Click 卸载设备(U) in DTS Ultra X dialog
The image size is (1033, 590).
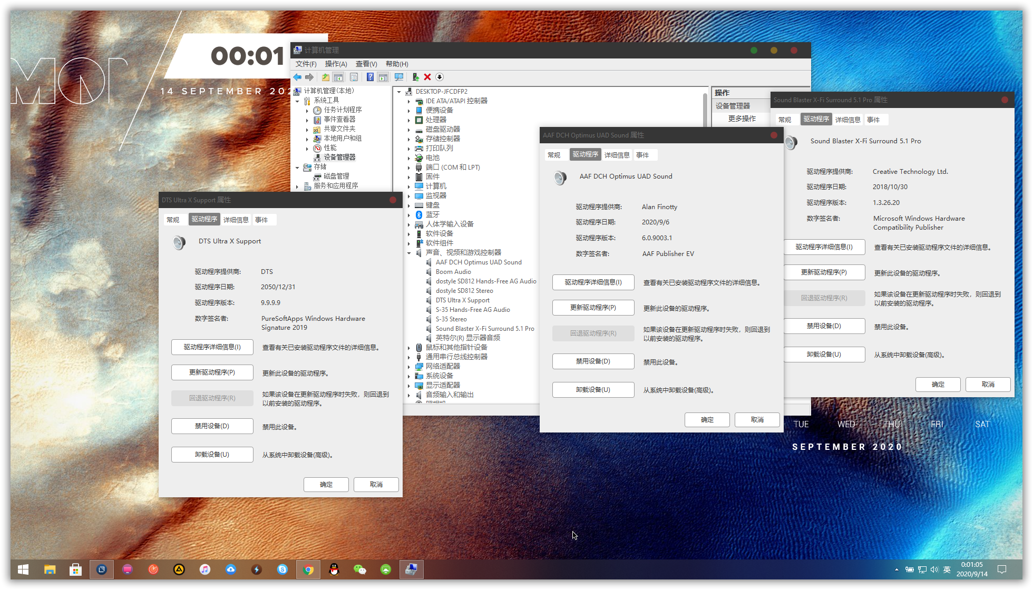pos(212,455)
